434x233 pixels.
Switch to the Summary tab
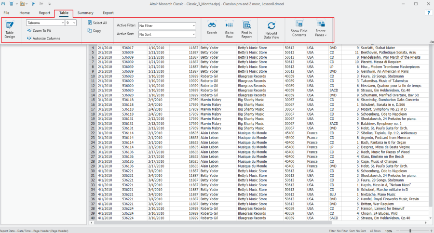point(85,13)
